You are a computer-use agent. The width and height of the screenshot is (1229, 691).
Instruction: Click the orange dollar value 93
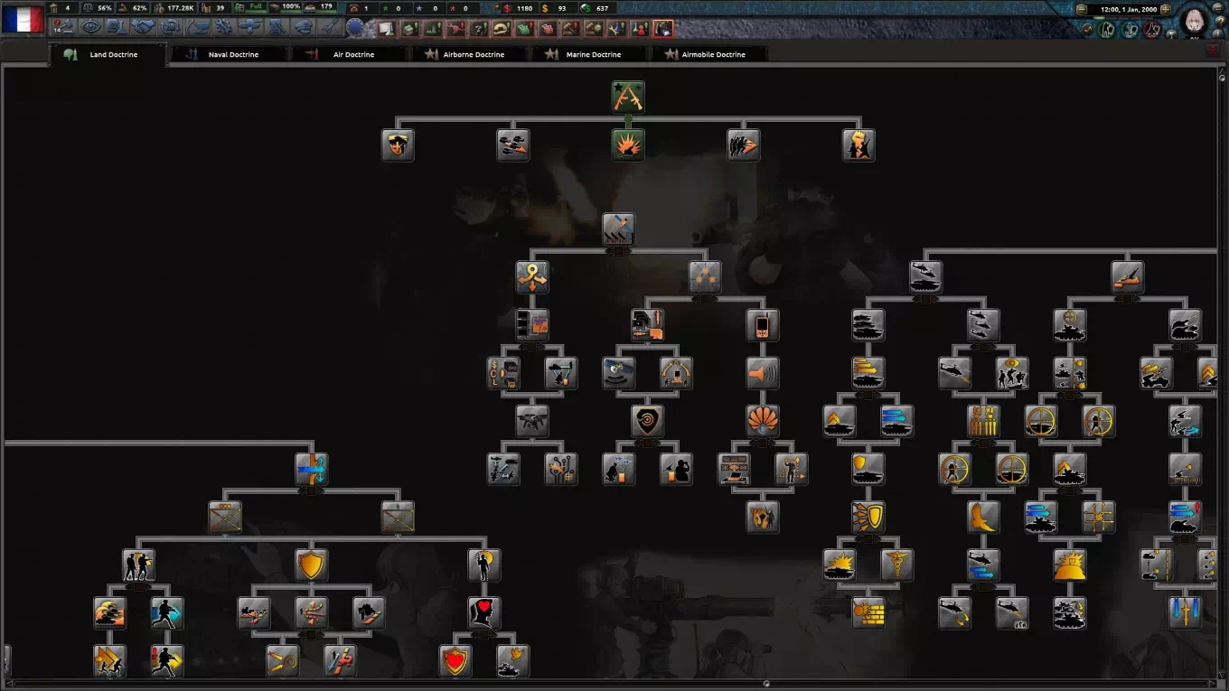562,9
